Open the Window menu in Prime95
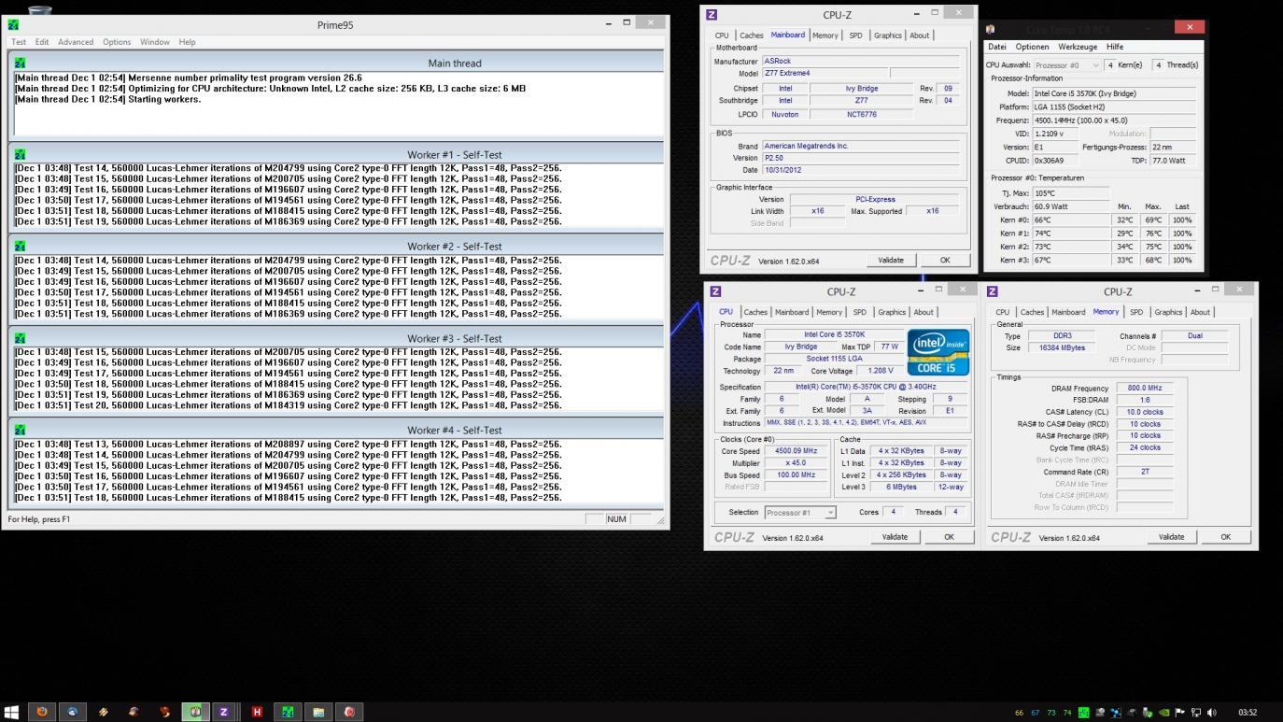Viewport: 1283px width, 722px height. [155, 42]
